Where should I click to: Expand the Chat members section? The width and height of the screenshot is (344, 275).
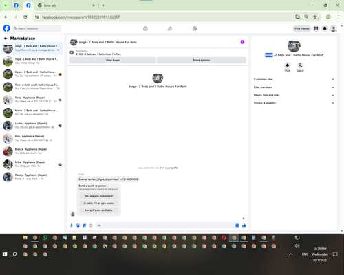click(294, 87)
